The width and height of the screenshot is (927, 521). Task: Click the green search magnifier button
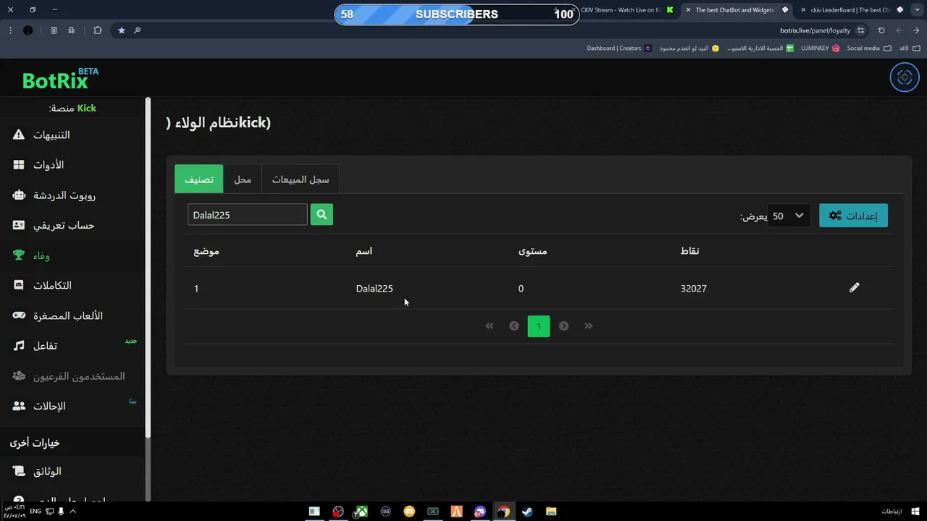click(322, 214)
